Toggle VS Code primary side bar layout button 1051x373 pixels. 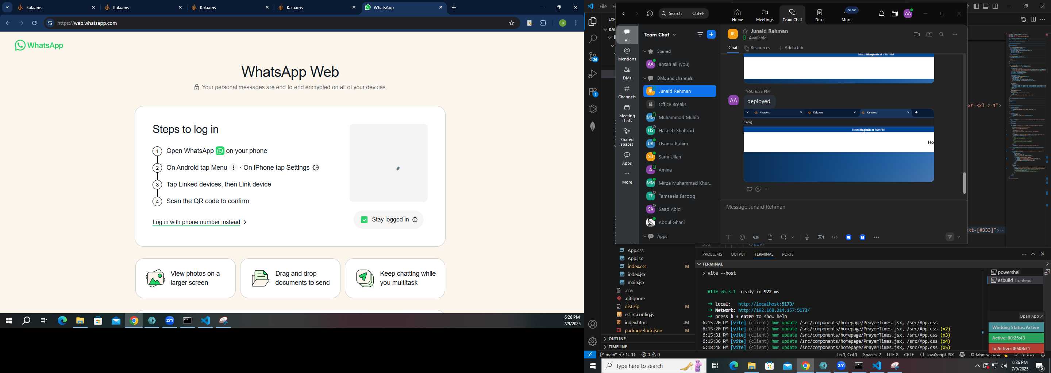[976, 7]
